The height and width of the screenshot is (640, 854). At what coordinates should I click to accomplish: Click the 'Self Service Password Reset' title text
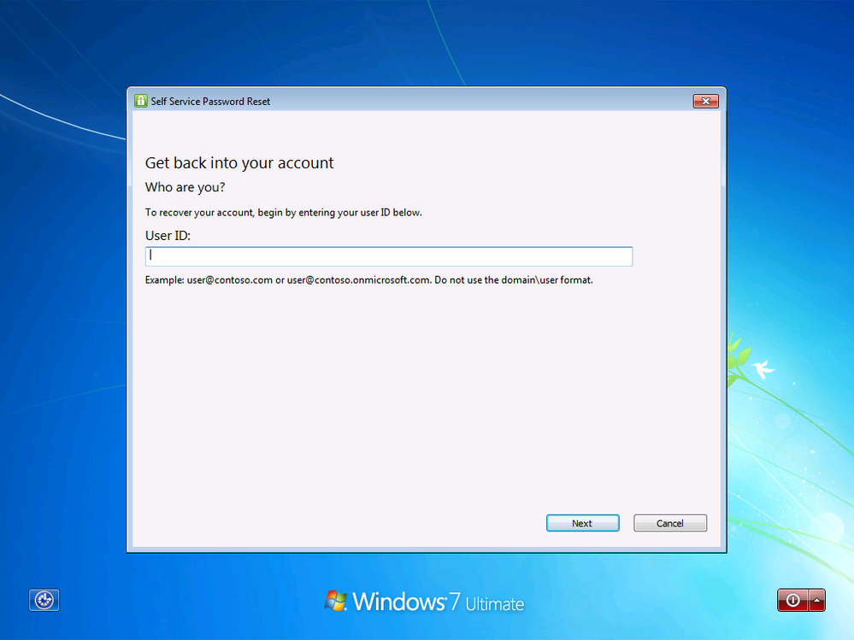point(210,101)
